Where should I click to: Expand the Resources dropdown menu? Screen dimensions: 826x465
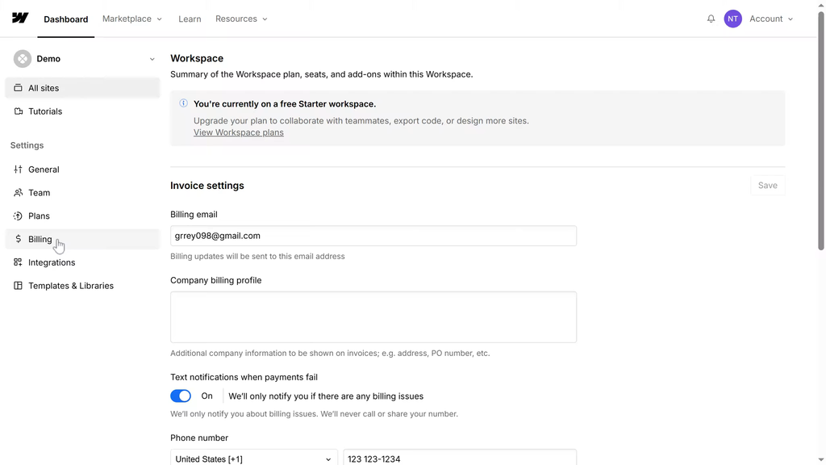[241, 19]
